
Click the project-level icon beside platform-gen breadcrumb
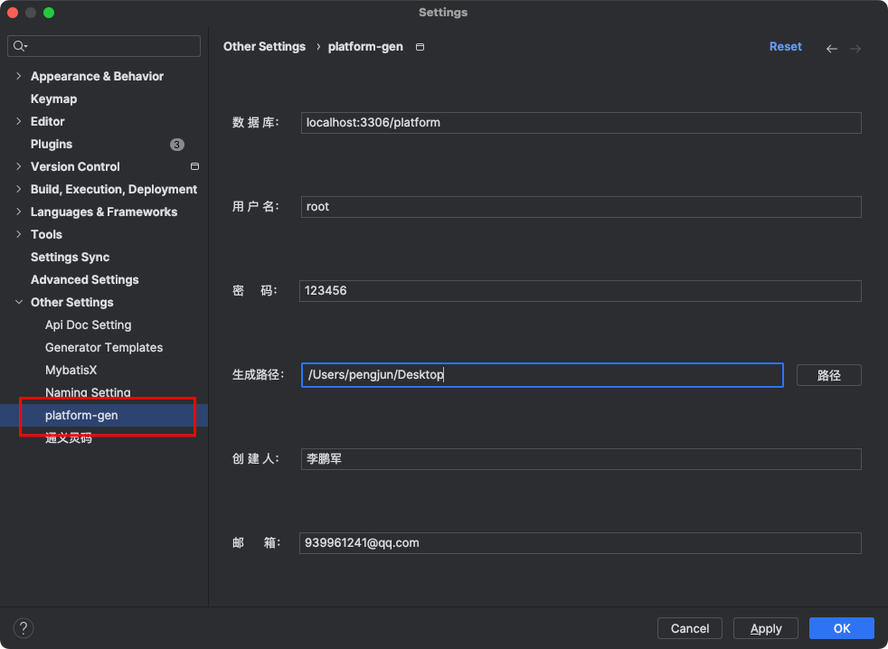coord(420,47)
